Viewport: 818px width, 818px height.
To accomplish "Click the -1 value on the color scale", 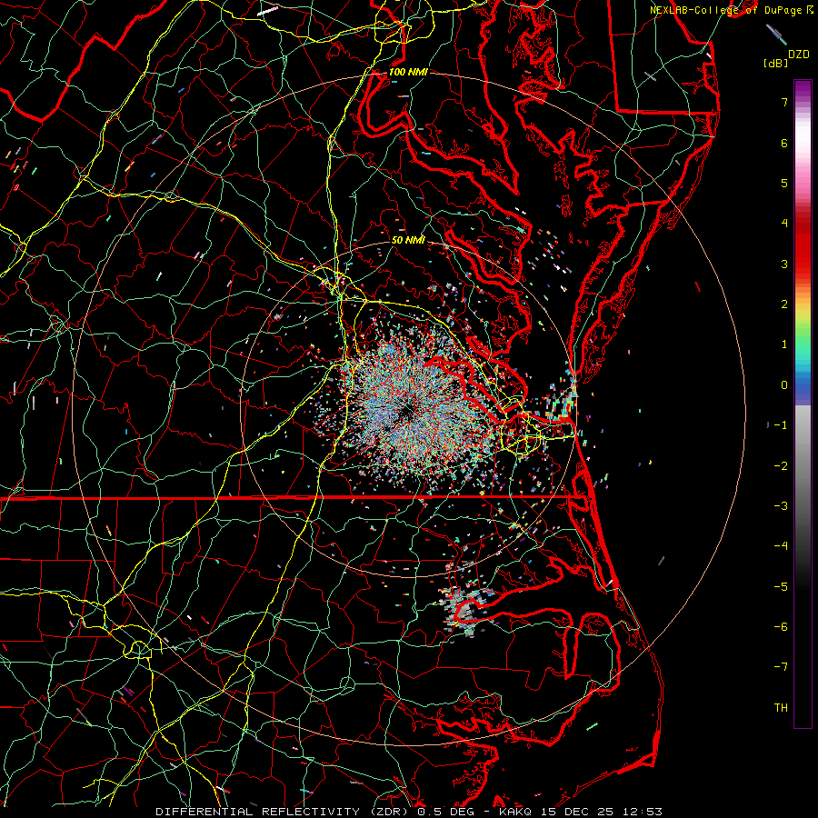I will click(781, 425).
